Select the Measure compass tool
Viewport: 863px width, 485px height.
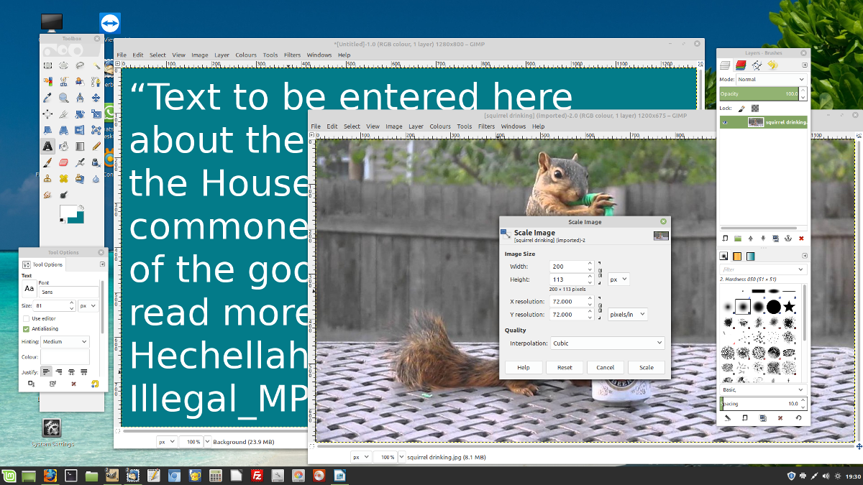coord(80,98)
